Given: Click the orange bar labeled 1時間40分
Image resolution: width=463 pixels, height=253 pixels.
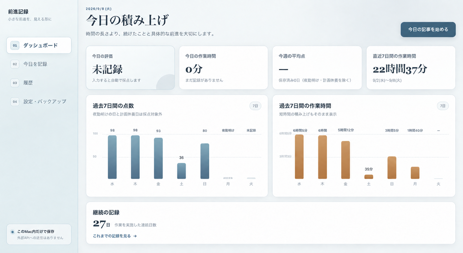Looking at the screenshot, I should [415, 173].
